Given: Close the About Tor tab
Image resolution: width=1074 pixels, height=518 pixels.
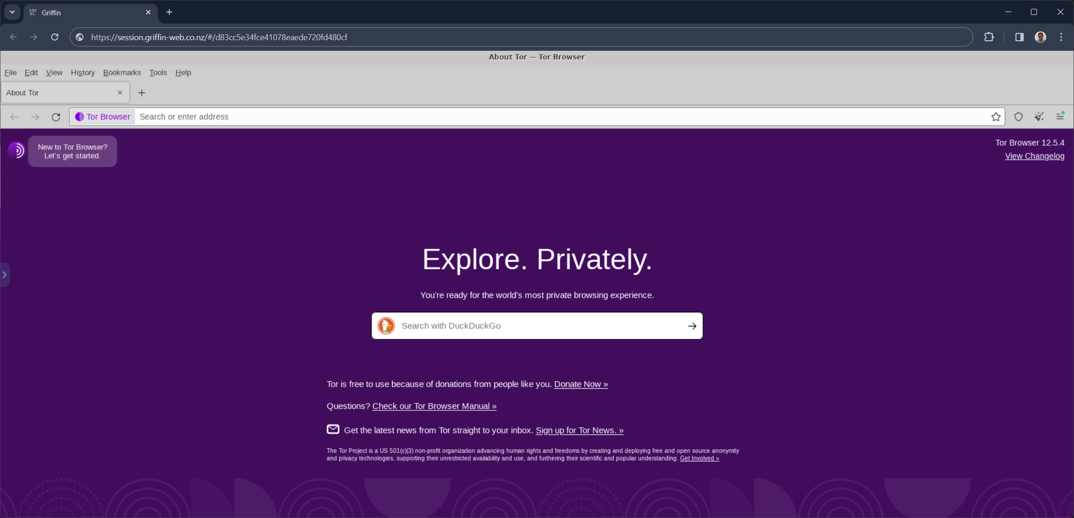Looking at the screenshot, I should tap(120, 92).
